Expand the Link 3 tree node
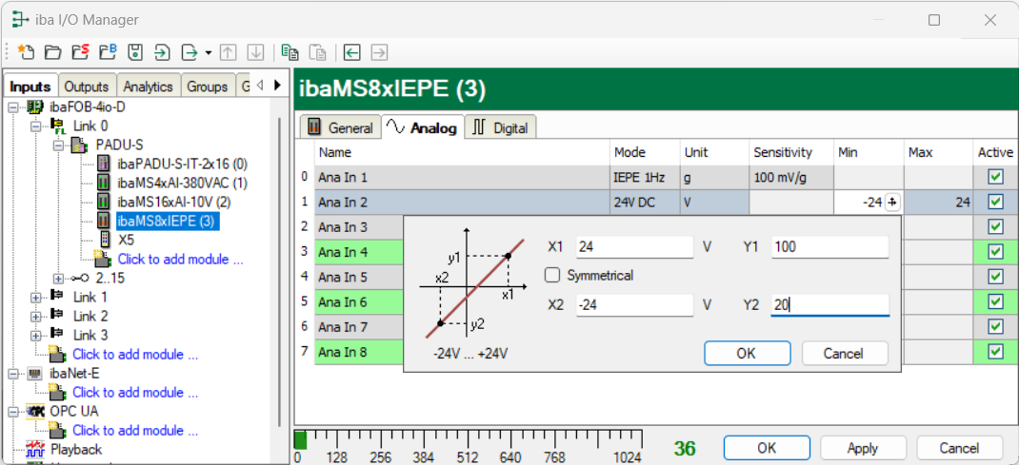 click(x=36, y=336)
